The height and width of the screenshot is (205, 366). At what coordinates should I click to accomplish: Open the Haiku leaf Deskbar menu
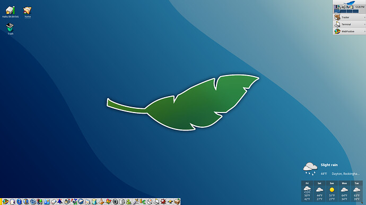(x=349, y=2)
